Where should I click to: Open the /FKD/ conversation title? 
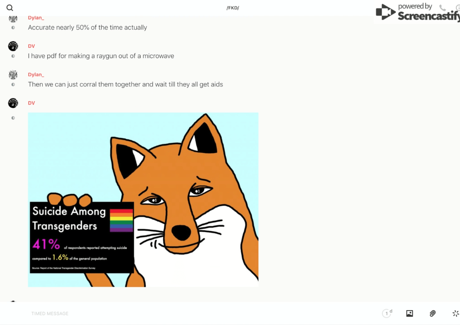pyautogui.click(x=233, y=8)
